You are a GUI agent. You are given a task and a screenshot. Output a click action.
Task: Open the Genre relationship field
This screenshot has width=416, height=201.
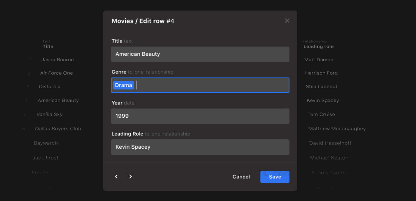click(x=211, y=85)
